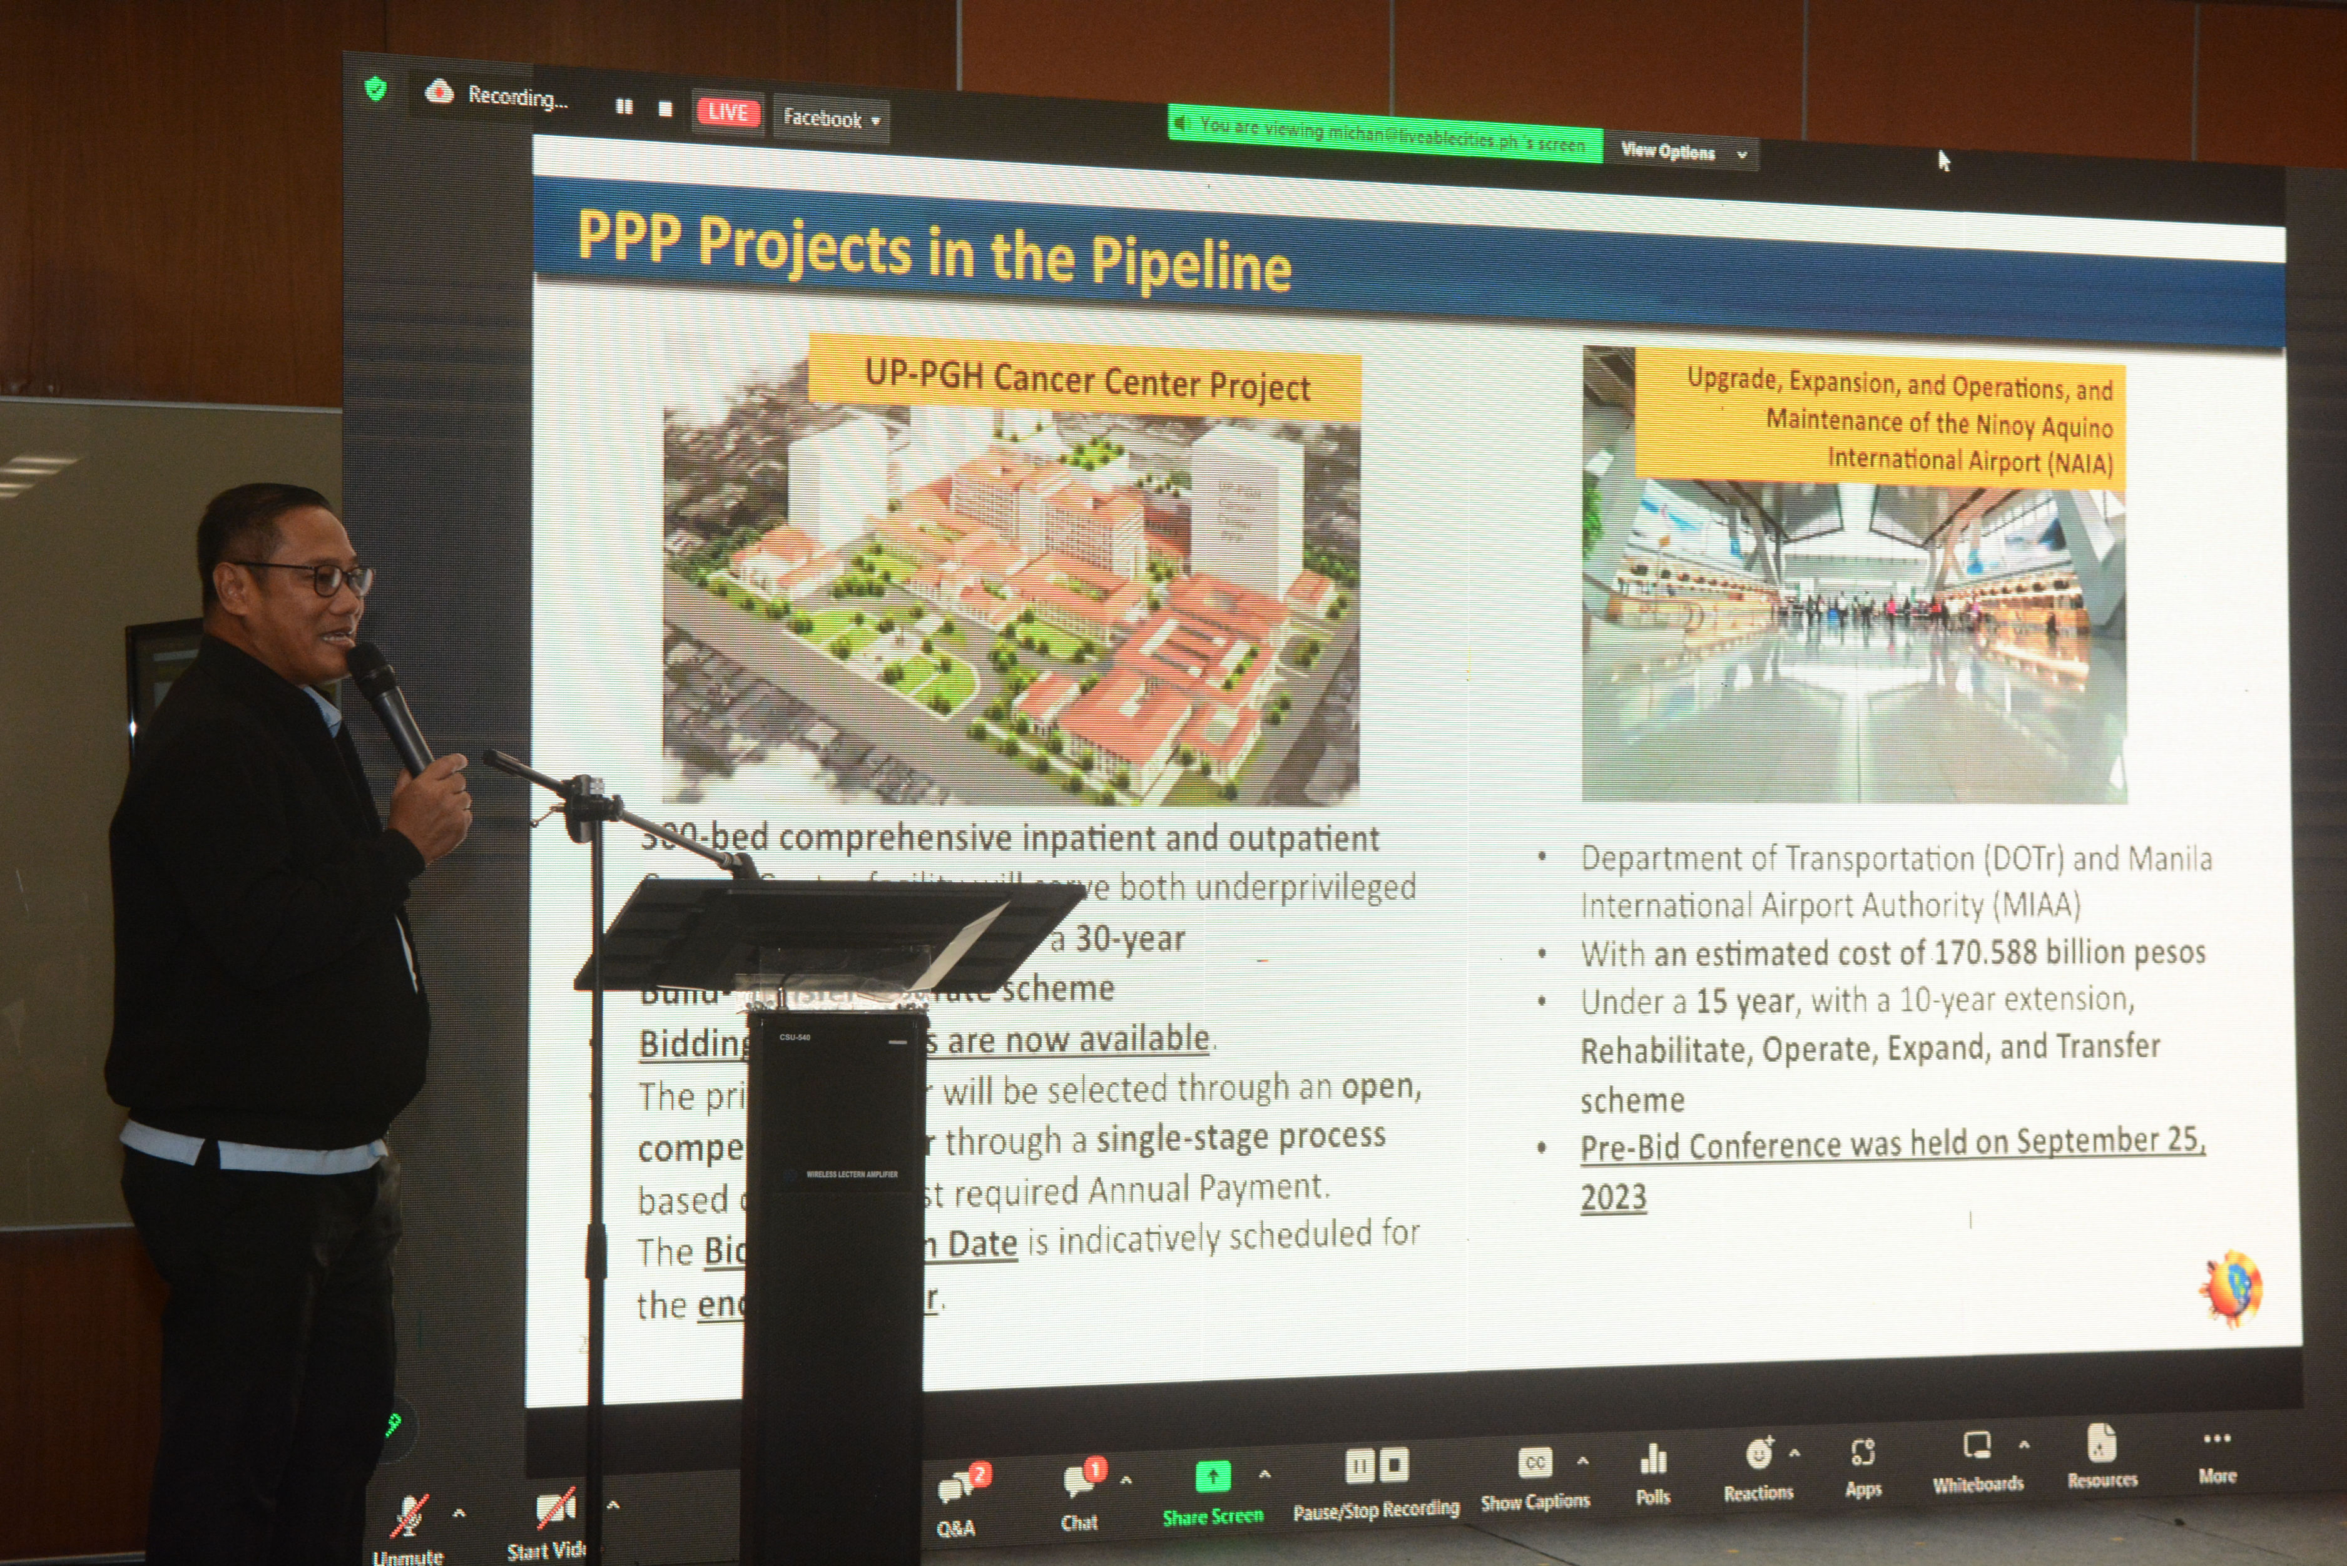The width and height of the screenshot is (2347, 1566).
Task: Open the View Options dropdown
Action: point(1683,153)
